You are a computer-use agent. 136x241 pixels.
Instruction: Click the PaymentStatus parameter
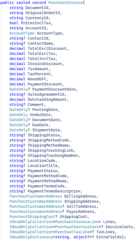(x=43, y=171)
